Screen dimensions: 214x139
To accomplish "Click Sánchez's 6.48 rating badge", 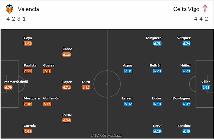I will click(186, 131).
